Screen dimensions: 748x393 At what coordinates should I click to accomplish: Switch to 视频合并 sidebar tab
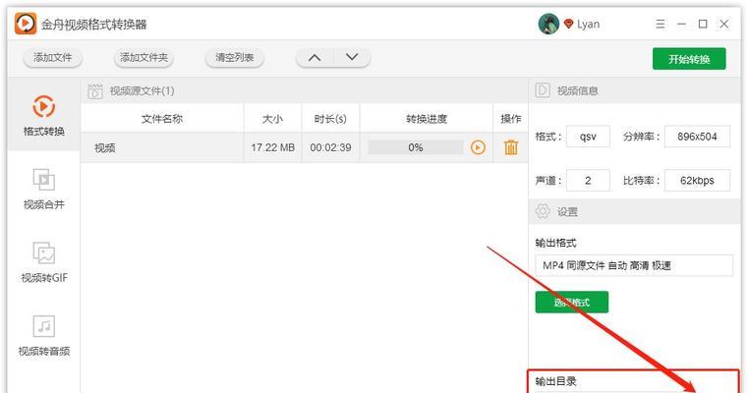coord(44,189)
